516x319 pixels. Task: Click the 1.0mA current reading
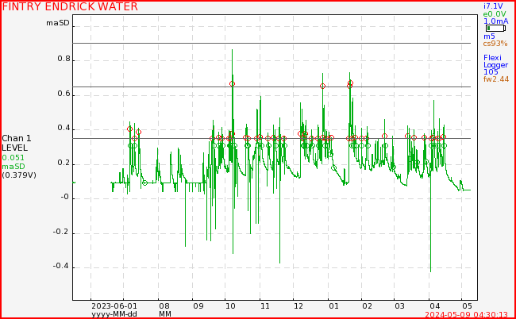(496, 21)
